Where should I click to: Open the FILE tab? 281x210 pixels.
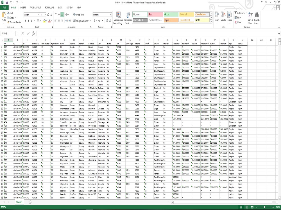pyautogui.click(x=4, y=8)
